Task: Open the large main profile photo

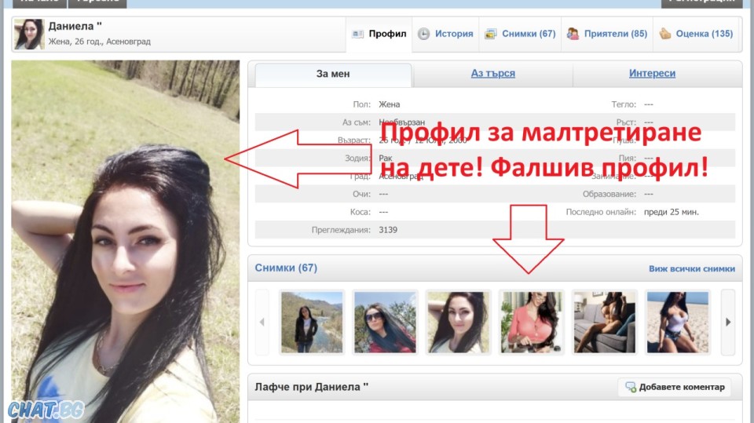Action: [126, 241]
